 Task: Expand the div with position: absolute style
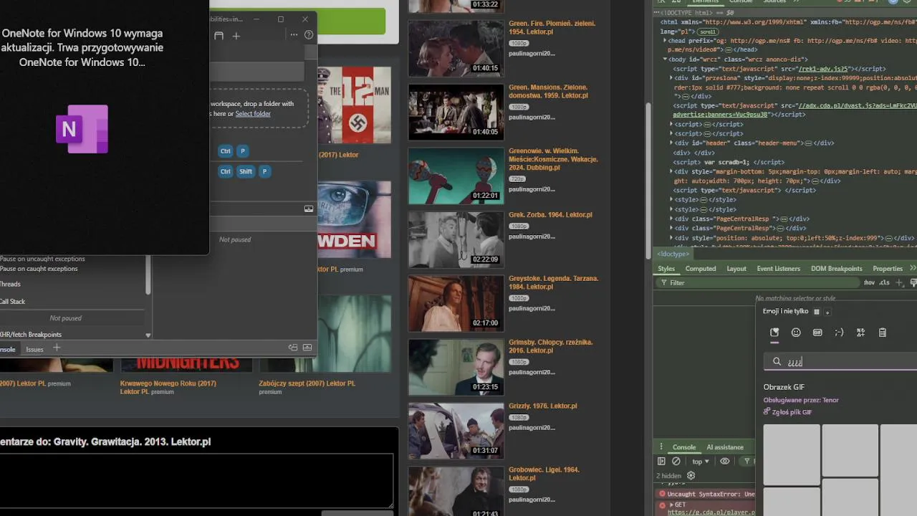[671, 237]
